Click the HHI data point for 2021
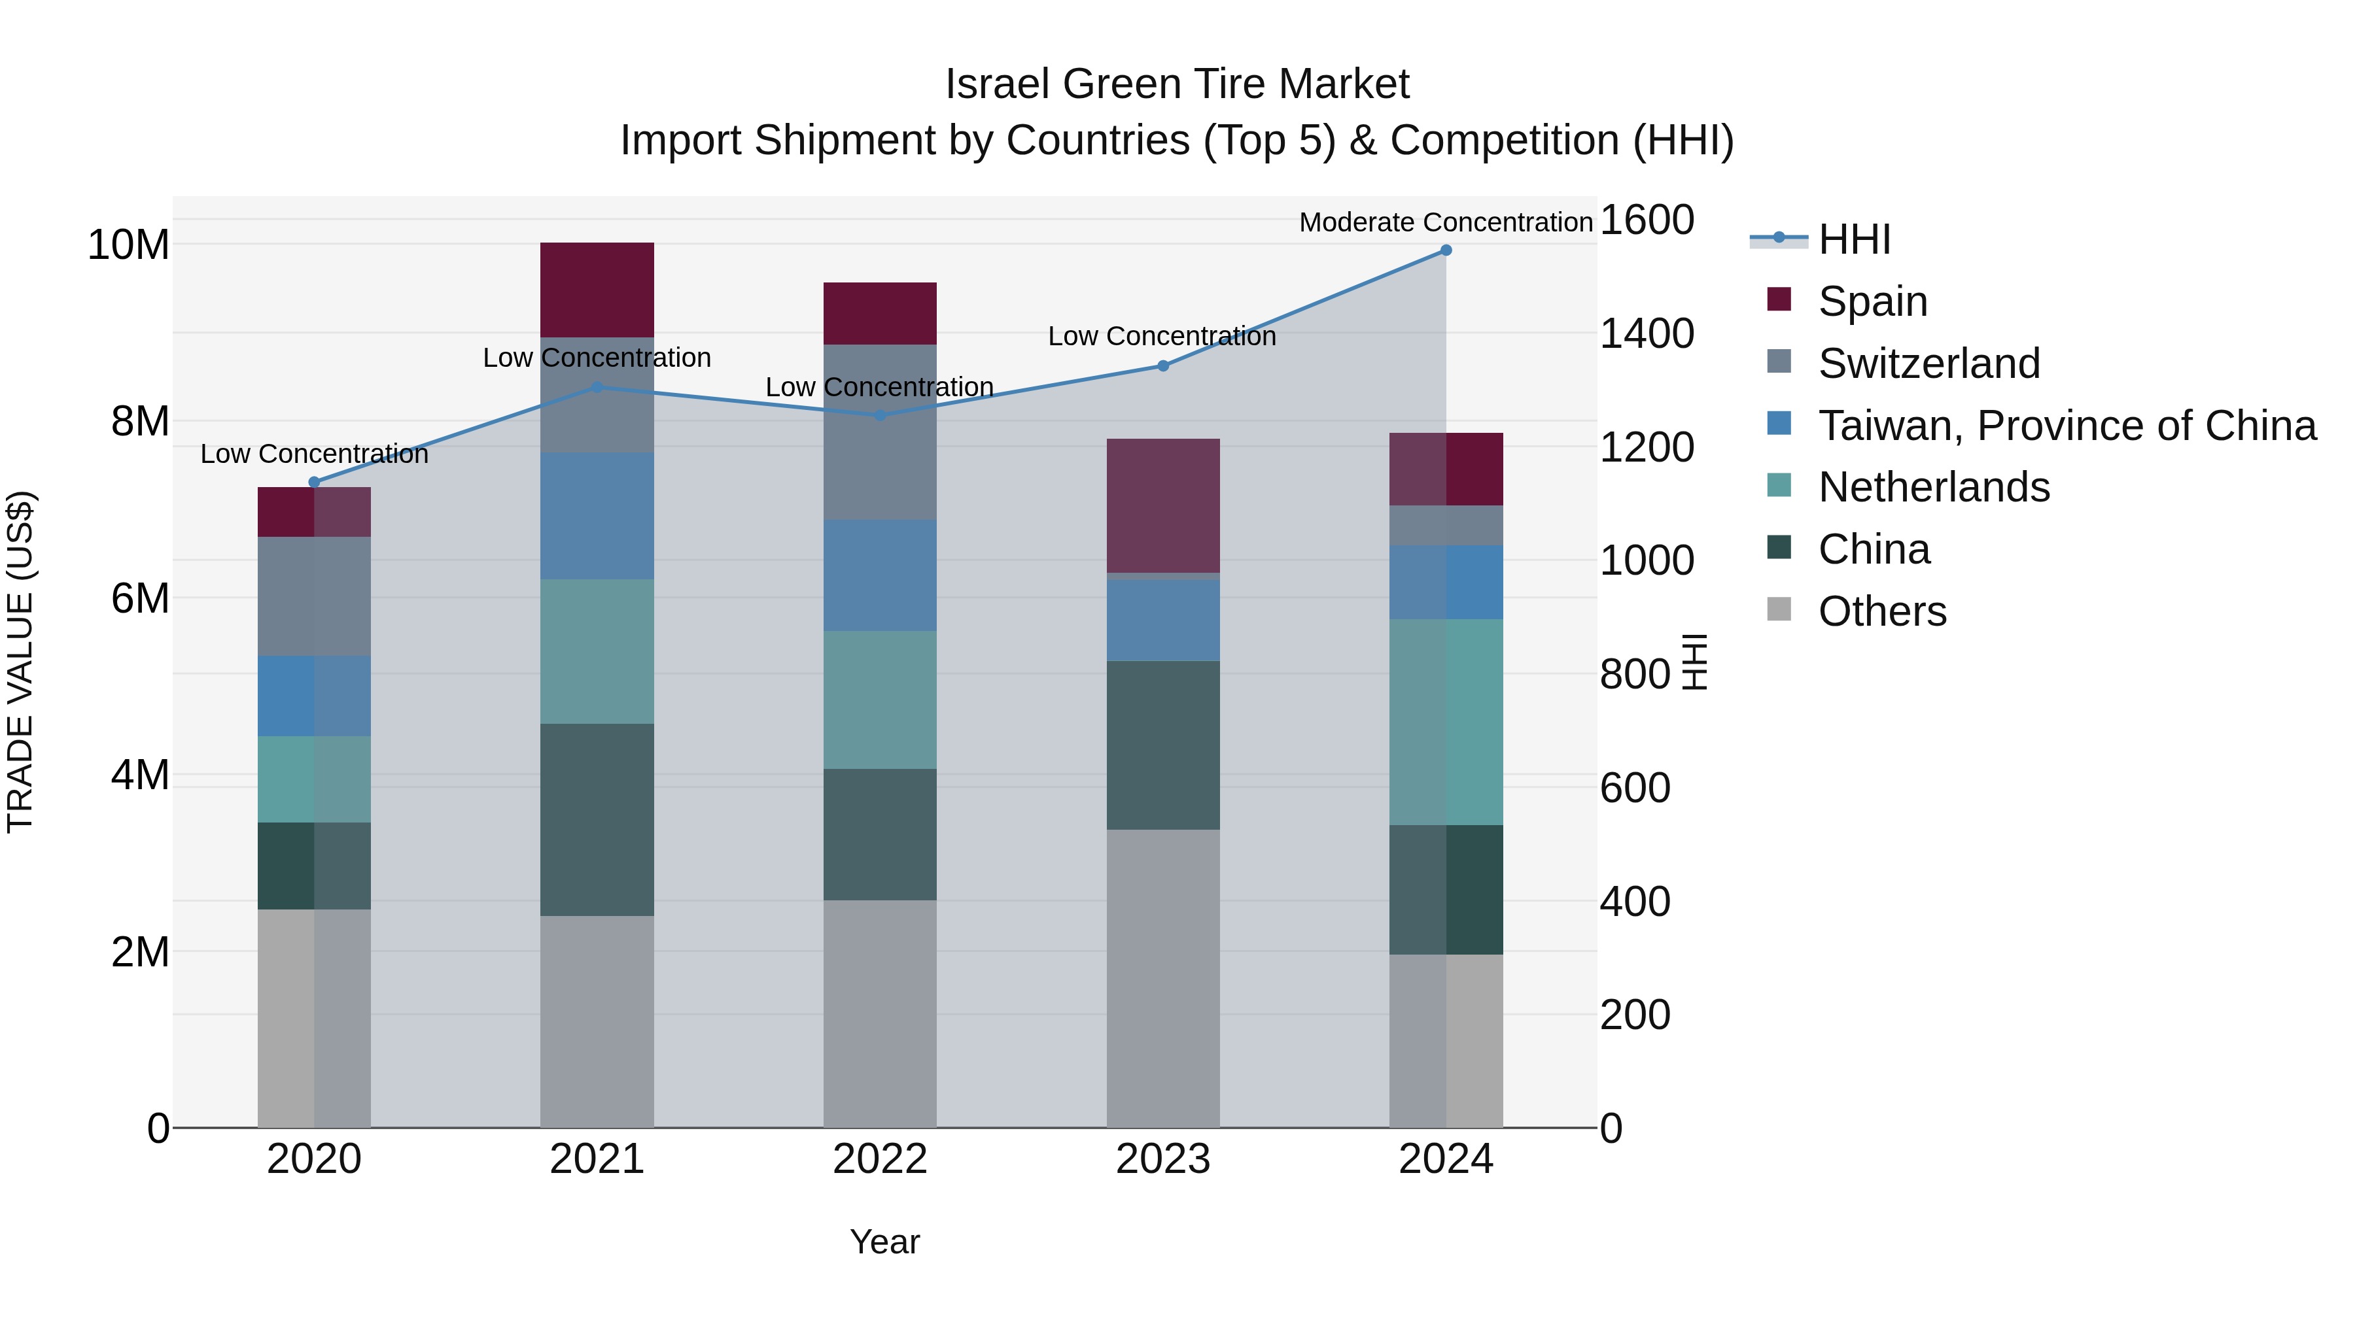 click(x=597, y=388)
